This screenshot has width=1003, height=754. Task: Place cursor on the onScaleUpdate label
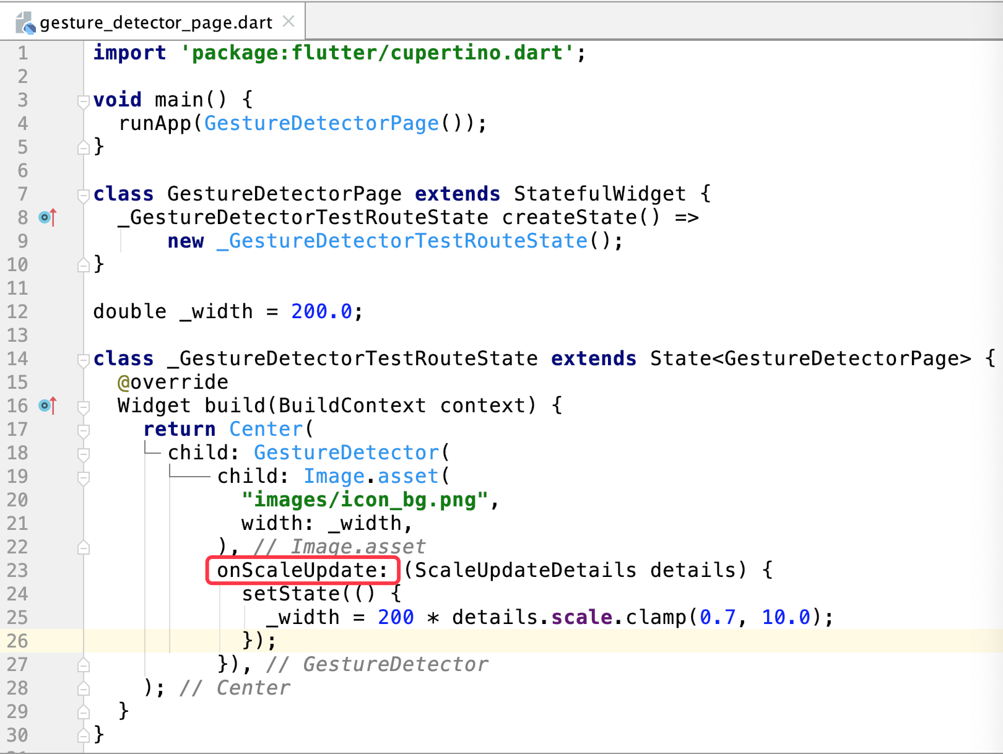click(302, 570)
